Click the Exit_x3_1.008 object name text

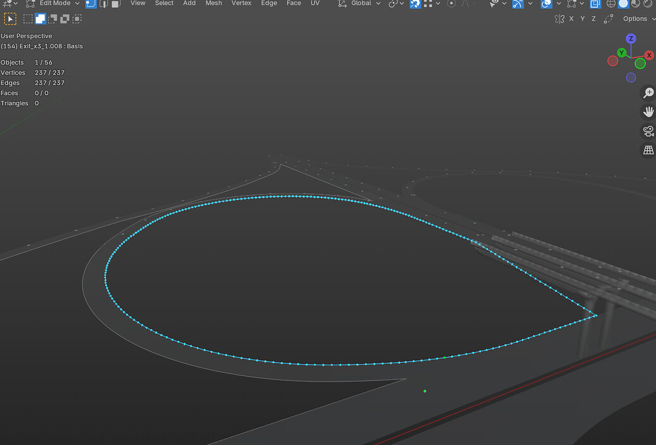point(41,46)
